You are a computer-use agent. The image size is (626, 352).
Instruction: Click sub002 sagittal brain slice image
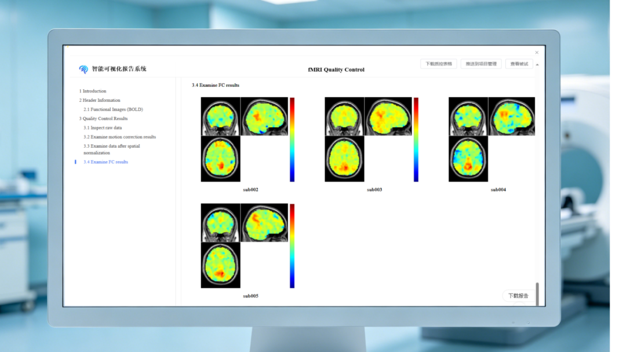click(264, 116)
